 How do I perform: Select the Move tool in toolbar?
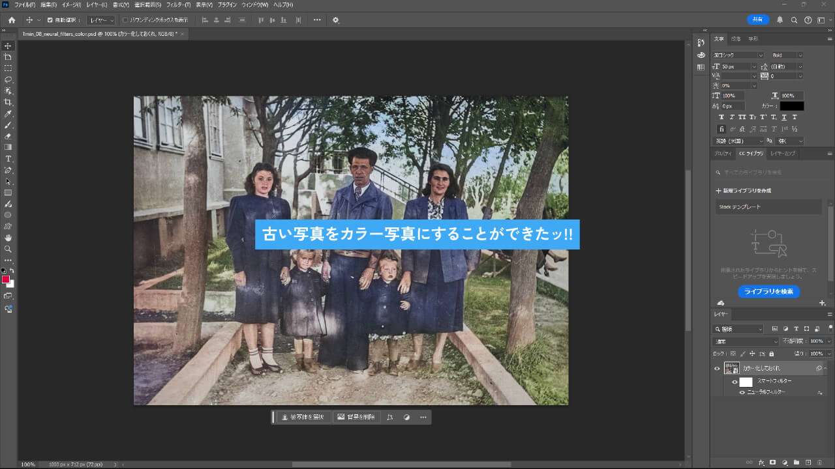[8, 46]
